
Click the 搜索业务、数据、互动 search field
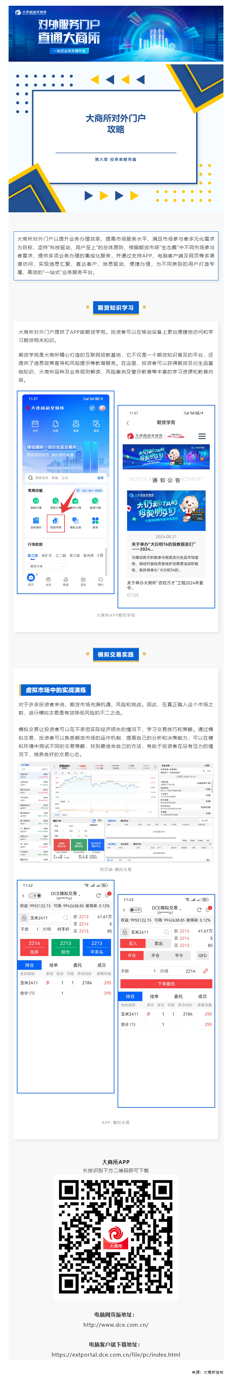[59, 477]
